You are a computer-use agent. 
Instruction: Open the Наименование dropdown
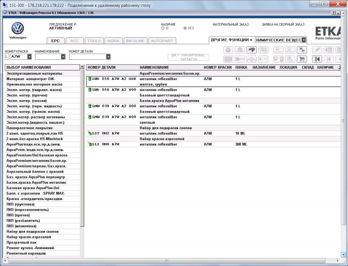(x=63, y=57)
